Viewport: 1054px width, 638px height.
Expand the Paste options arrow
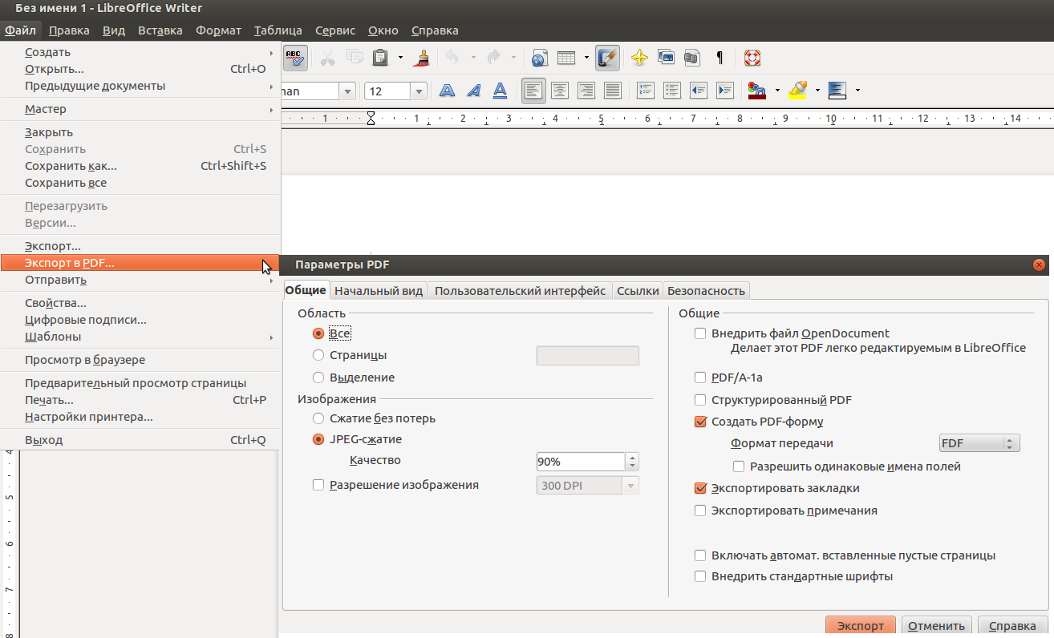tap(399, 58)
